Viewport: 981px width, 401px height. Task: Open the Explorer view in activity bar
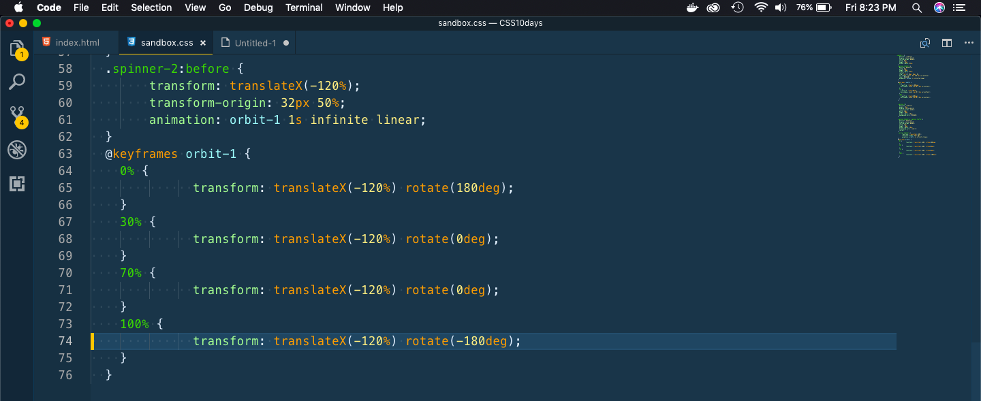(17, 49)
